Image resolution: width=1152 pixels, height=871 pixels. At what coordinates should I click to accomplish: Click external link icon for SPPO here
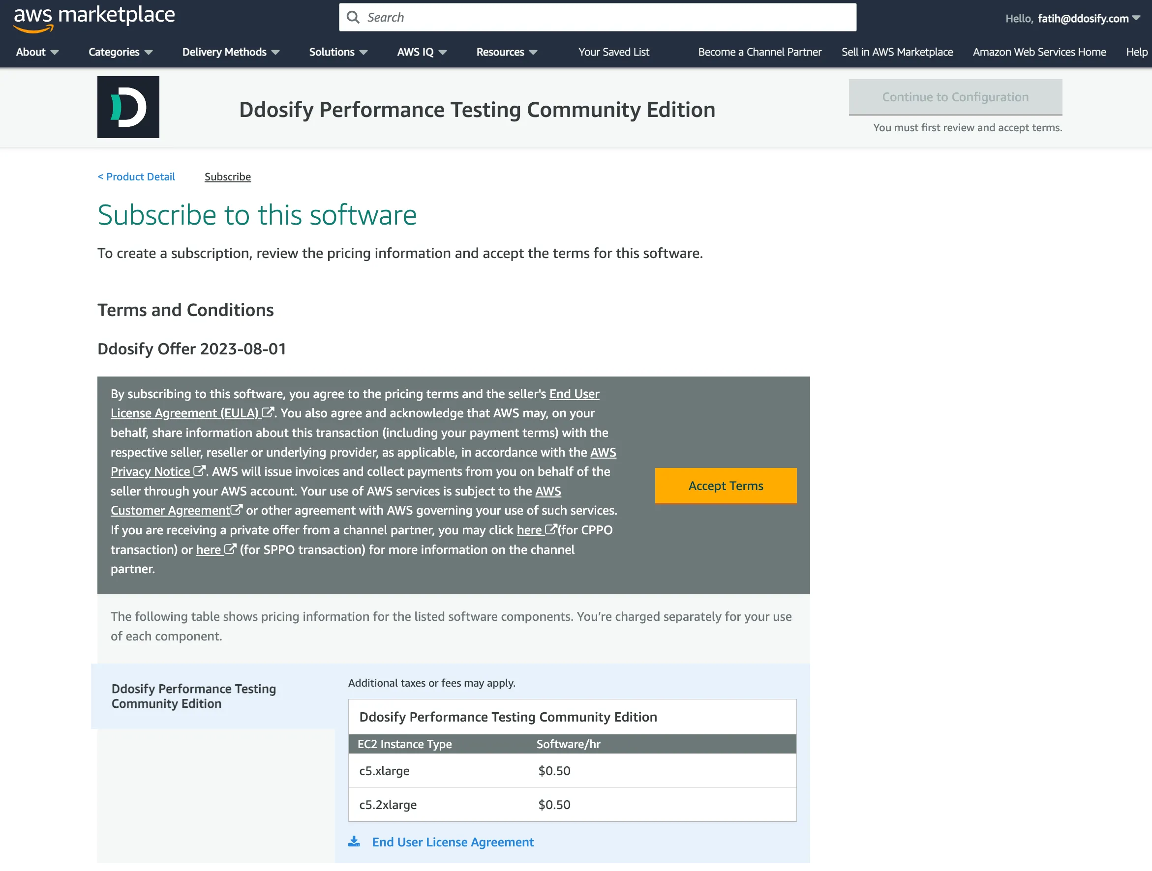[230, 550]
